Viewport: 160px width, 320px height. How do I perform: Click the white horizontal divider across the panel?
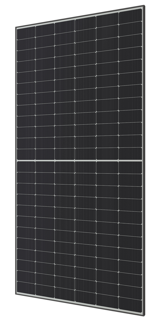[x=80, y=161]
